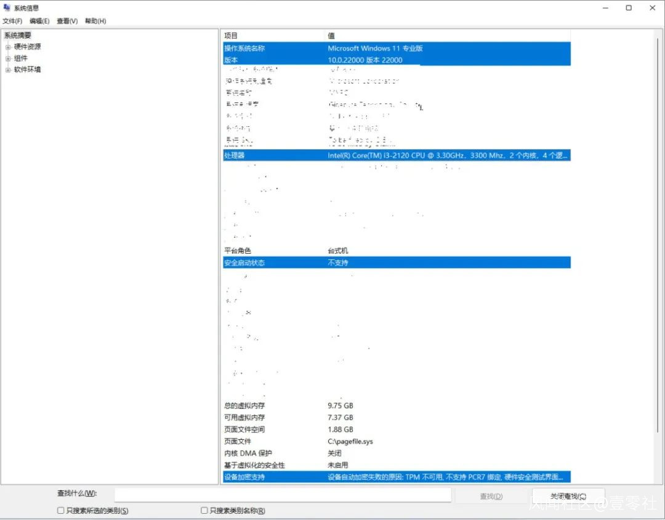Expand the 软件环境 tree node
665x520 pixels.
point(8,70)
